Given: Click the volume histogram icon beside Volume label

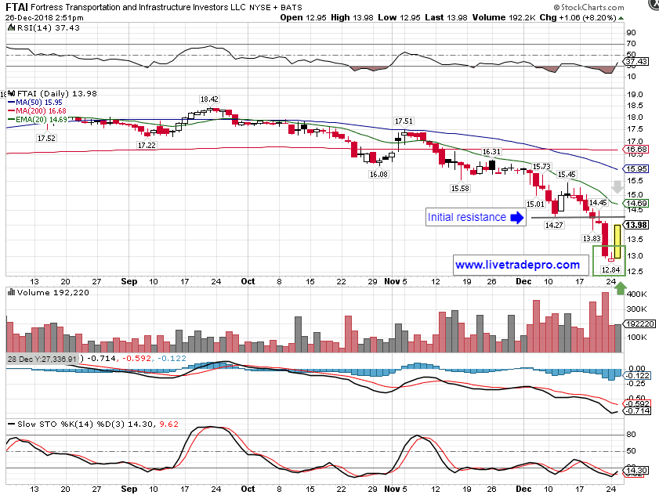Looking at the screenshot, I should (x=11, y=293).
